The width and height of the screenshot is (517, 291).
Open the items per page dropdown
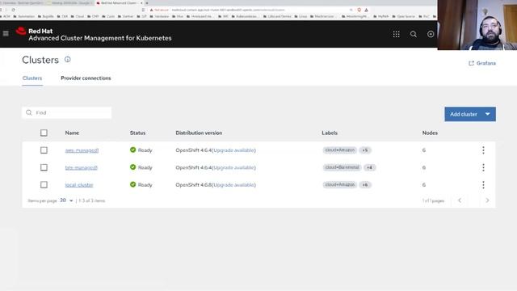(x=66, y=200)
